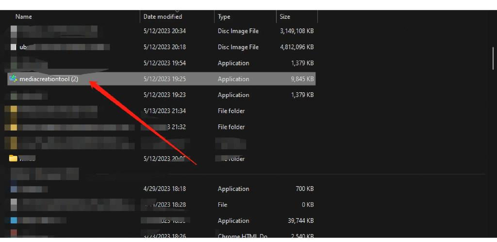Click the size "3,149,108 KB"

297,31
